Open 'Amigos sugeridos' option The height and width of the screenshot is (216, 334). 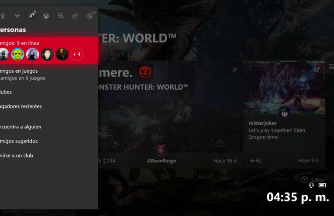click(19, 141)
